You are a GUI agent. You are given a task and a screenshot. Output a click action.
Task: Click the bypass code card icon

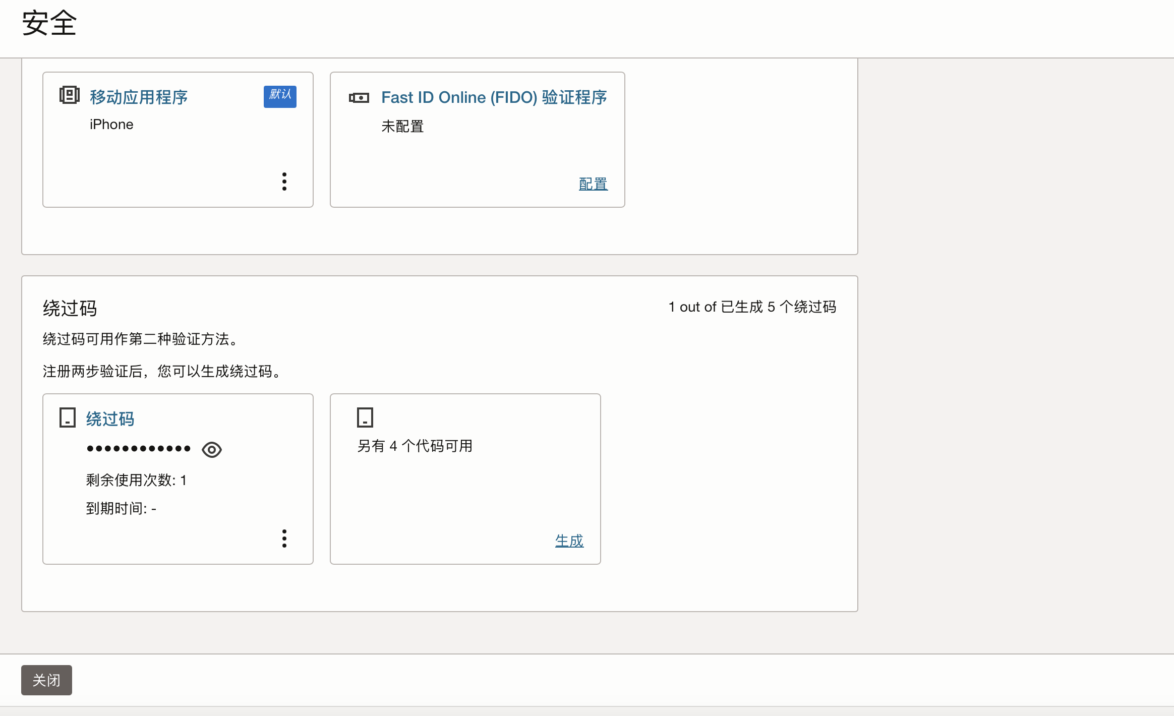(x=68, y=418)
